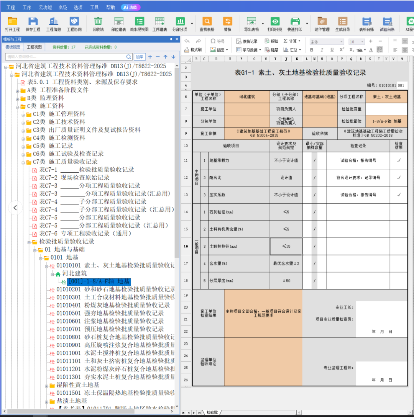Toggle italic formatting
This screenshot has height=417, width=414.
click(322, 50)
